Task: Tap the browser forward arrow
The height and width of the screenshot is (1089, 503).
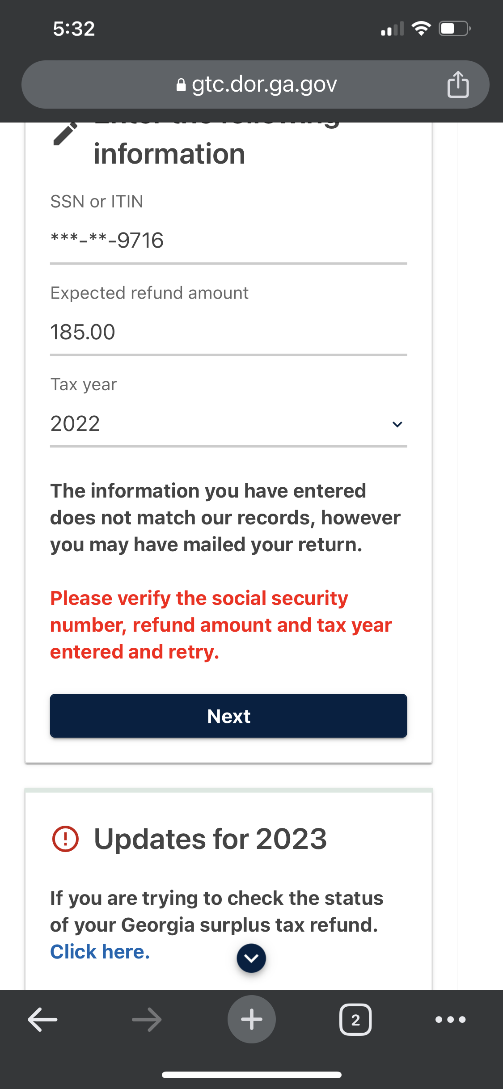Action: coord(147,1020)
